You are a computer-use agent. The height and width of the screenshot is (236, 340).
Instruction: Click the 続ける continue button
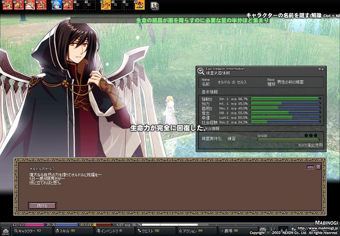(42, 205)
